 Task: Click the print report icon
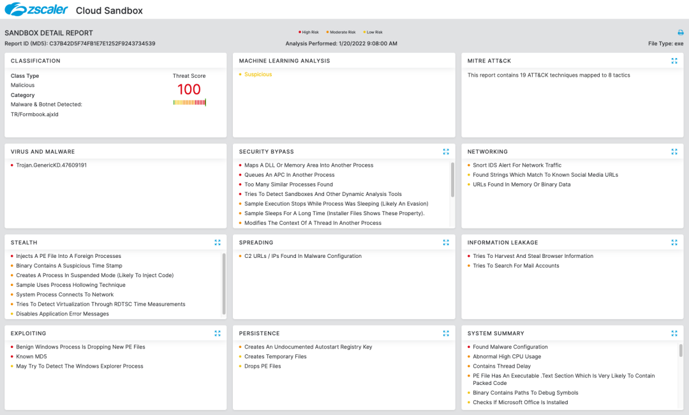(680, 33)
